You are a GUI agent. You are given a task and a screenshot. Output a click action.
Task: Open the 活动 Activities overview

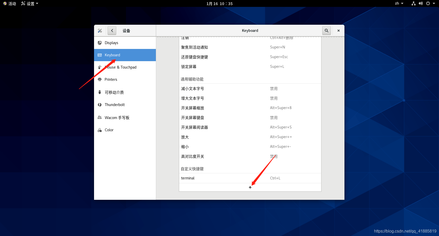pos(9,4)
